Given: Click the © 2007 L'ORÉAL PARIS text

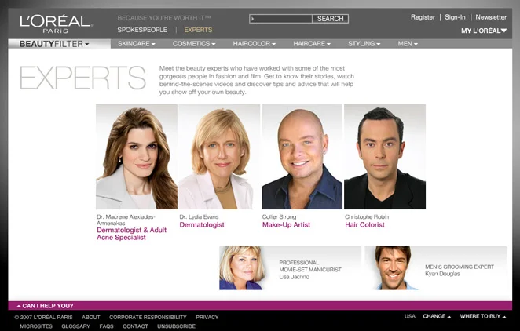Looking at the screenshot, I should tap(43, 317).
